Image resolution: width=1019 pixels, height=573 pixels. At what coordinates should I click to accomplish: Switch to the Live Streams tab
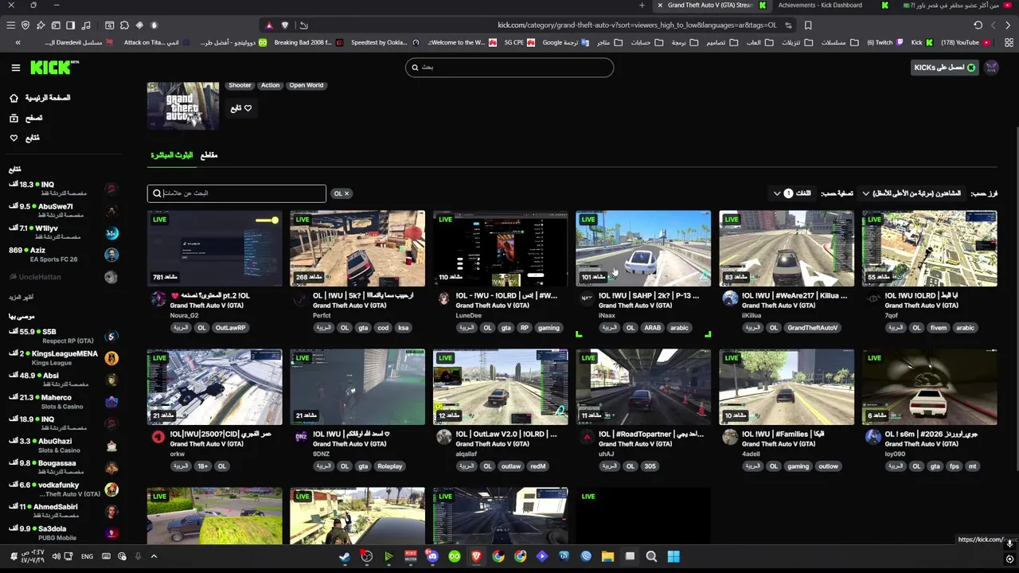[172, 155]
